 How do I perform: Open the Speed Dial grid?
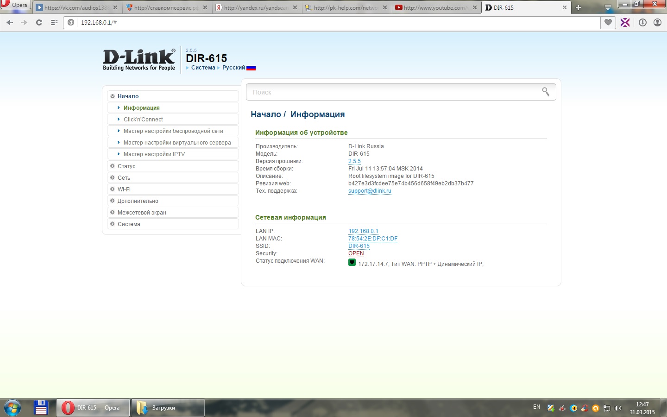click(x=54, y=22)
